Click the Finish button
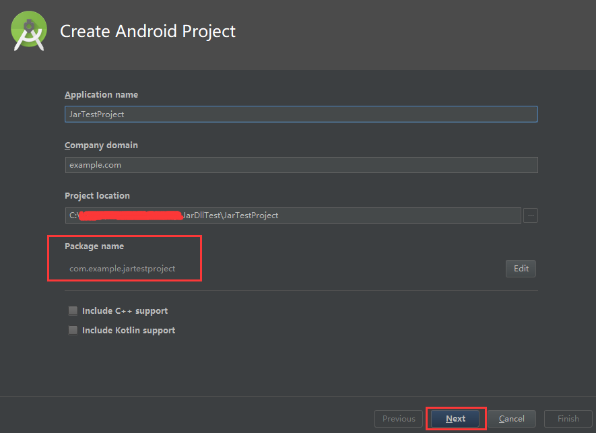This screenshot has width=596, height=433. click(x=568, y=419)
